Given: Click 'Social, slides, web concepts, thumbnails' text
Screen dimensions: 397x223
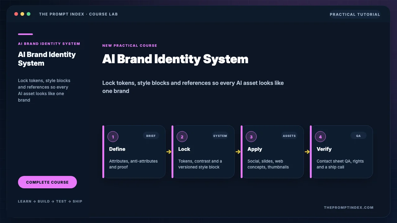Looking at the screenshot, I should [268, 164].
